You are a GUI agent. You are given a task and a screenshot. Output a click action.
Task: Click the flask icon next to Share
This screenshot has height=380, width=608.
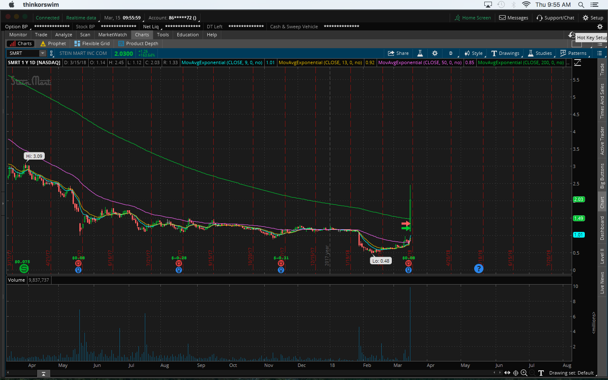click(420, 53)
